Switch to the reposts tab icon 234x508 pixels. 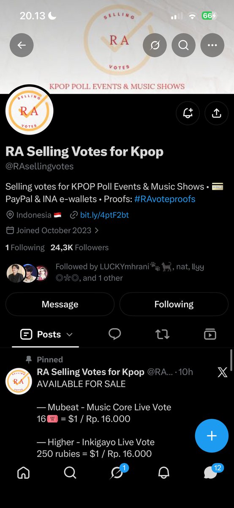point(162,334)
